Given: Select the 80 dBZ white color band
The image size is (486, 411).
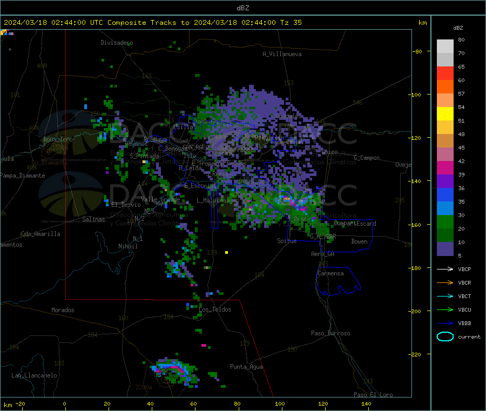Looking at the screenshot, I should point(445,46).
